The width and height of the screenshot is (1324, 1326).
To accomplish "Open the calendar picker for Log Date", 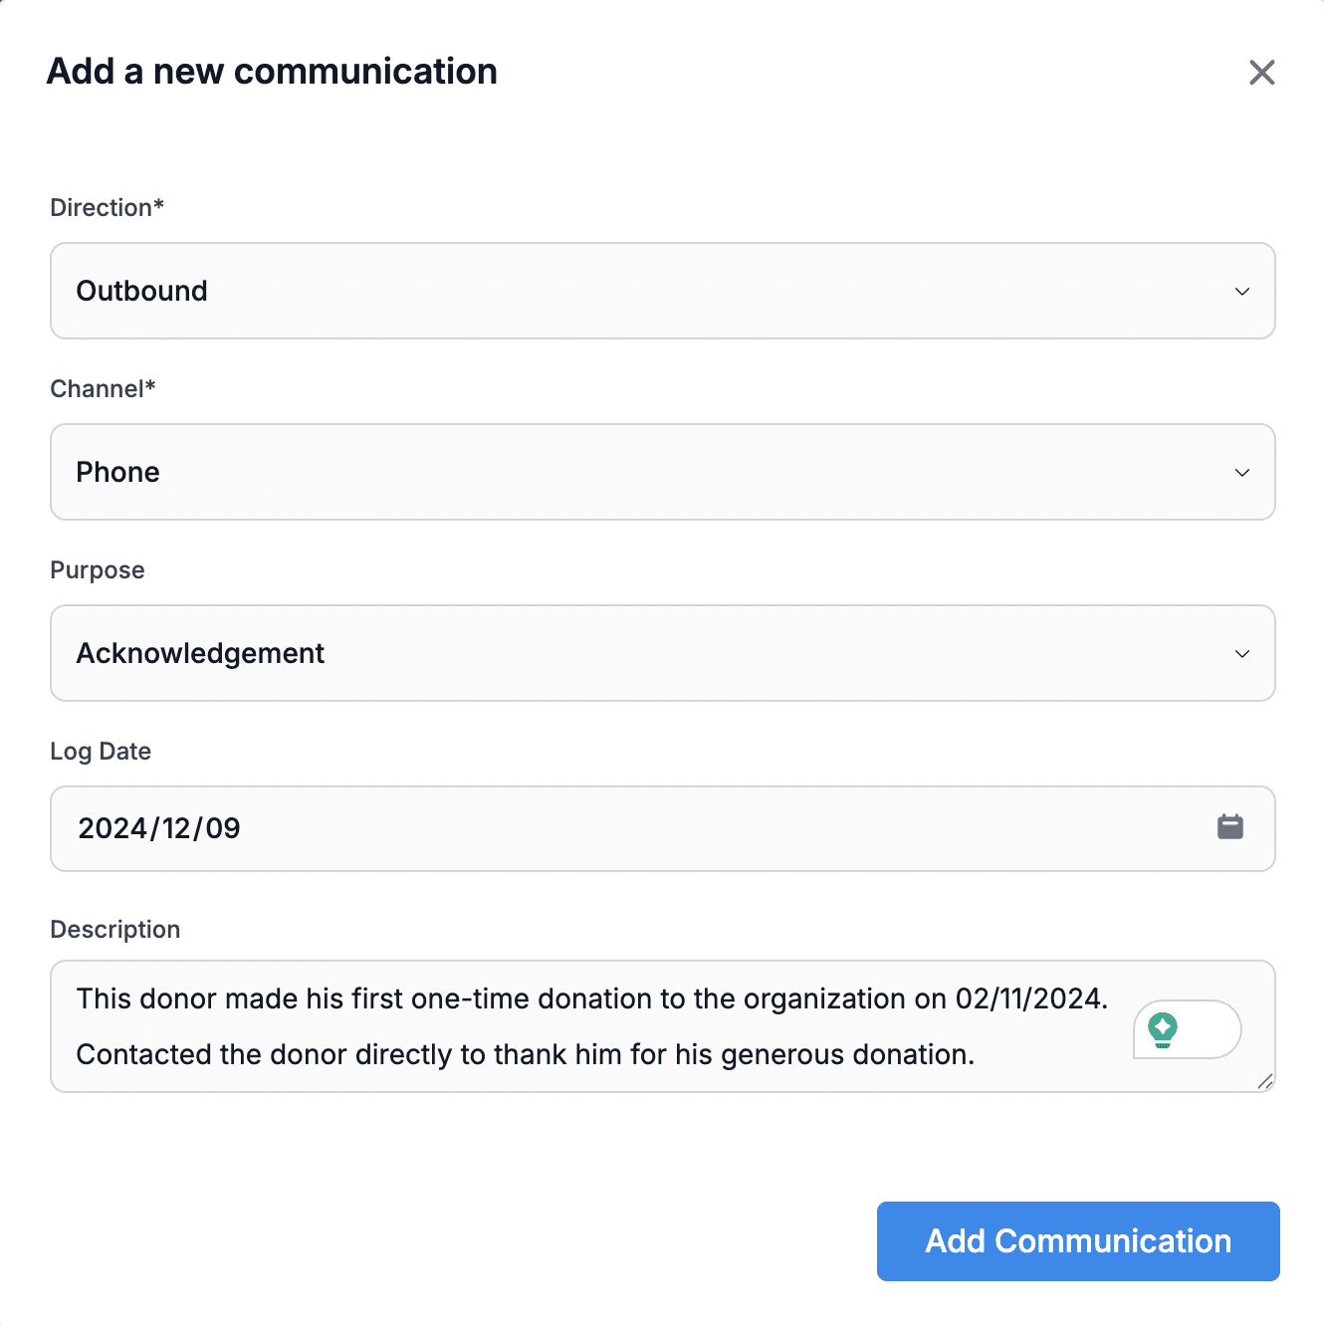I will pyautogui.click(x=1230, y=827).
